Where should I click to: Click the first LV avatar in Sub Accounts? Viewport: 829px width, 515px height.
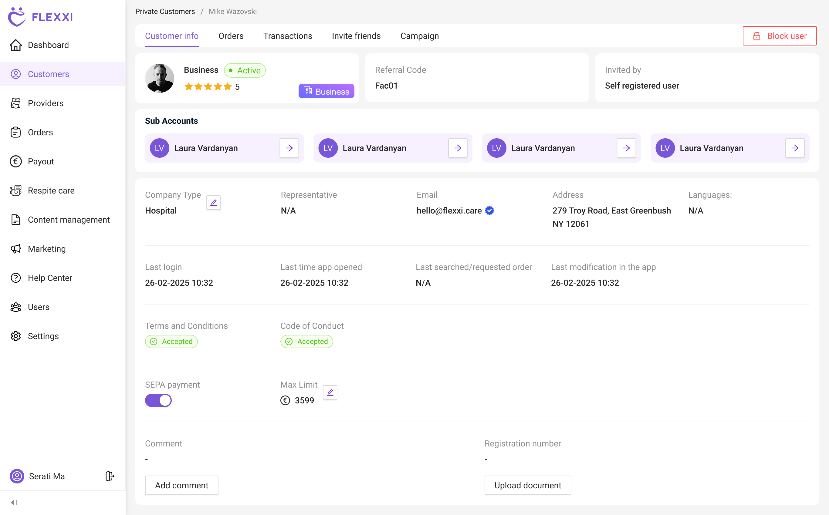(x=160, y=148)
